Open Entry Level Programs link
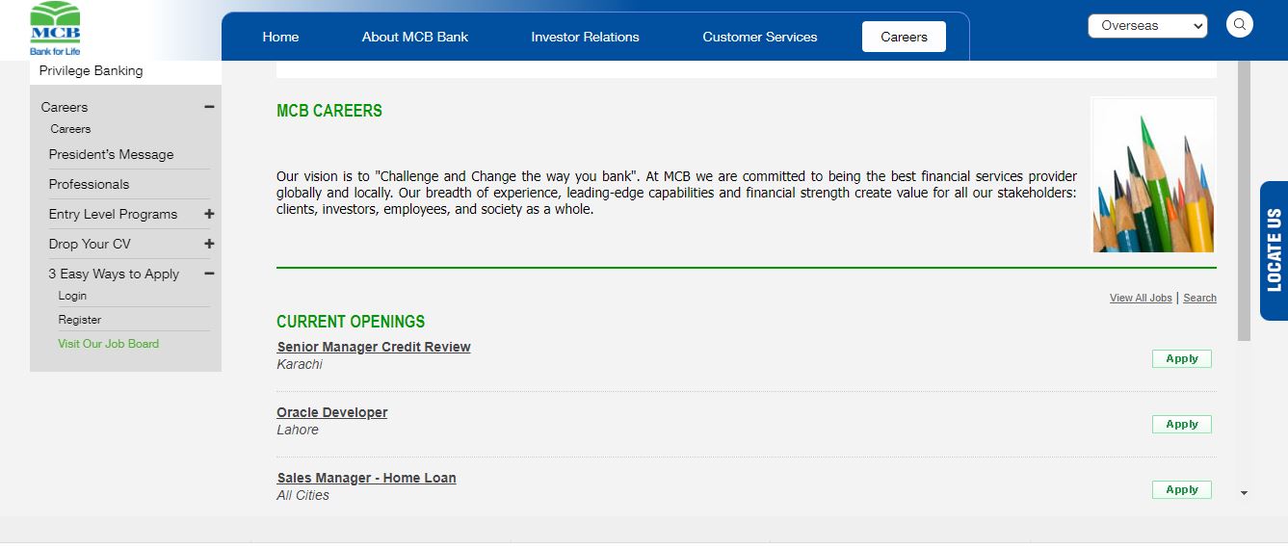 pos(113,214)
